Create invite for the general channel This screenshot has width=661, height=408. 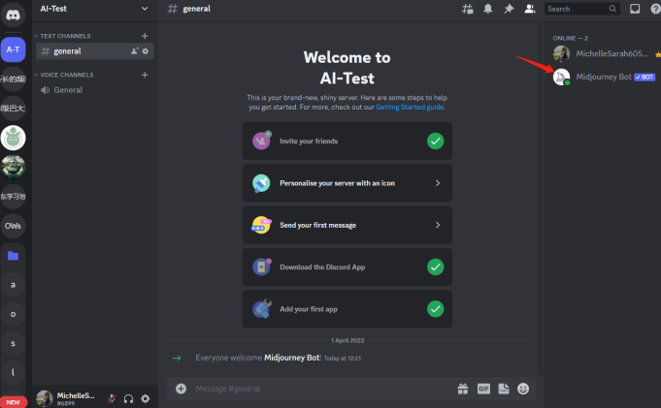pyautogui.click(x=135, y=51)
